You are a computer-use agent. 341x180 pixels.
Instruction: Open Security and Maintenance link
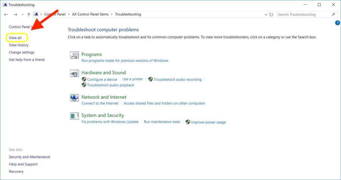click(30, 157)
